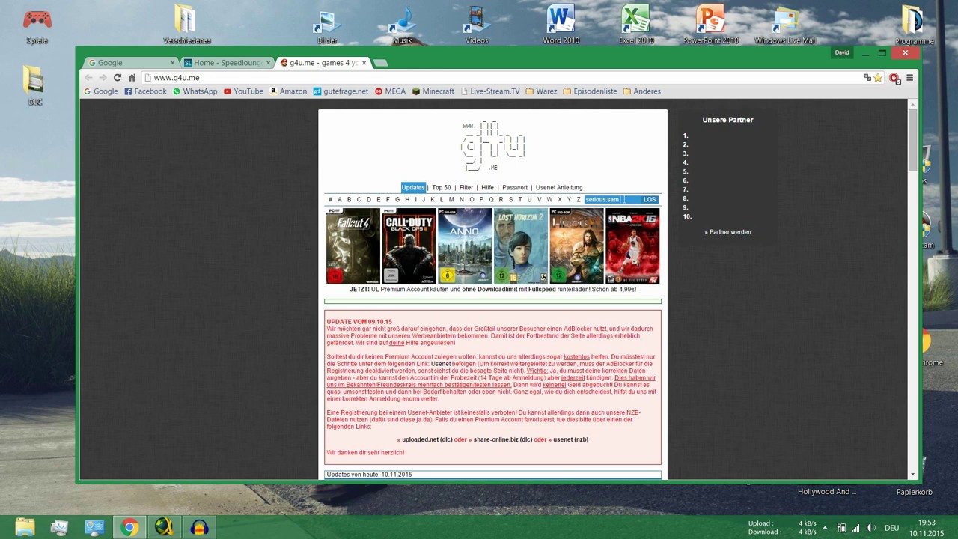Screen dimensions: 958x539
Task: Click the red adblock extension icon
Action: click(894, 78)
